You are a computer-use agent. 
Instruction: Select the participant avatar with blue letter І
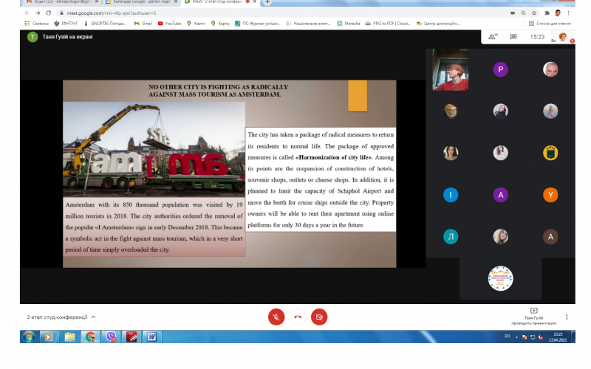pos(451,195)
